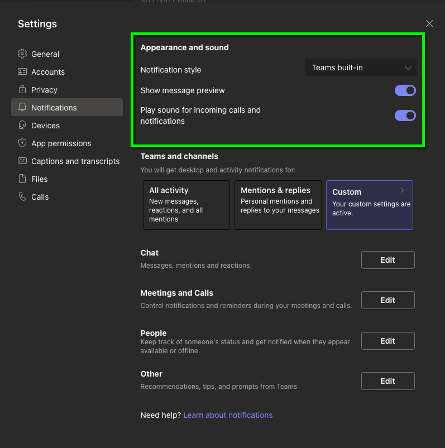Screen dimensions: 445x448
Task: Toggle Show message preview switch
Action: coord(405,90)
